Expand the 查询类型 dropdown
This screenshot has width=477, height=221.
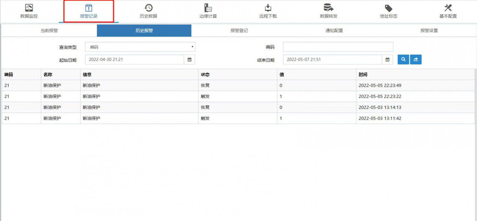[x=140, y=47]
